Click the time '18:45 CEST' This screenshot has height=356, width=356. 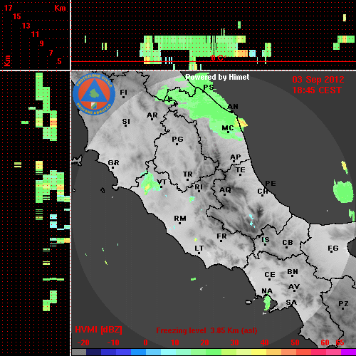[x=317, y=90]
